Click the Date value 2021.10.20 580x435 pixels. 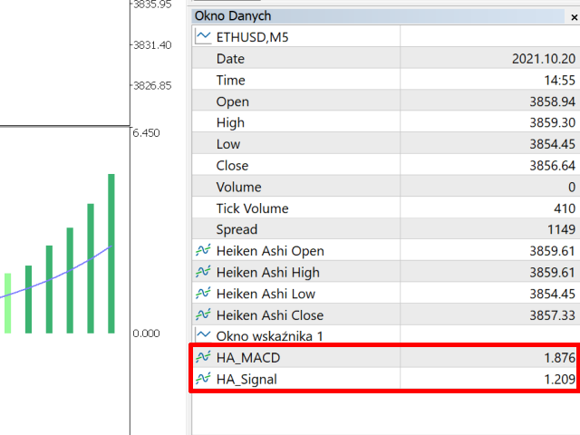(544, 59)
